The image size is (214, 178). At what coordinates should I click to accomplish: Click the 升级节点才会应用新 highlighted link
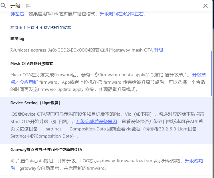[199, 75]
